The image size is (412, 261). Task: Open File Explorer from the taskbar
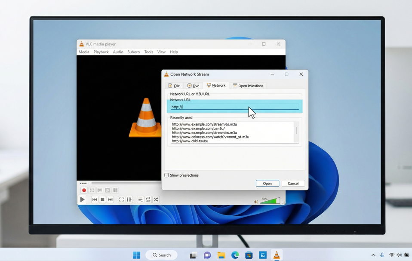tap(221, 255)
